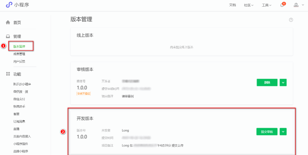The height and width of the screenshot is (155, 308).
Task: Click the 提交时间 label in 开发版本
Action: tap(107, 138)
